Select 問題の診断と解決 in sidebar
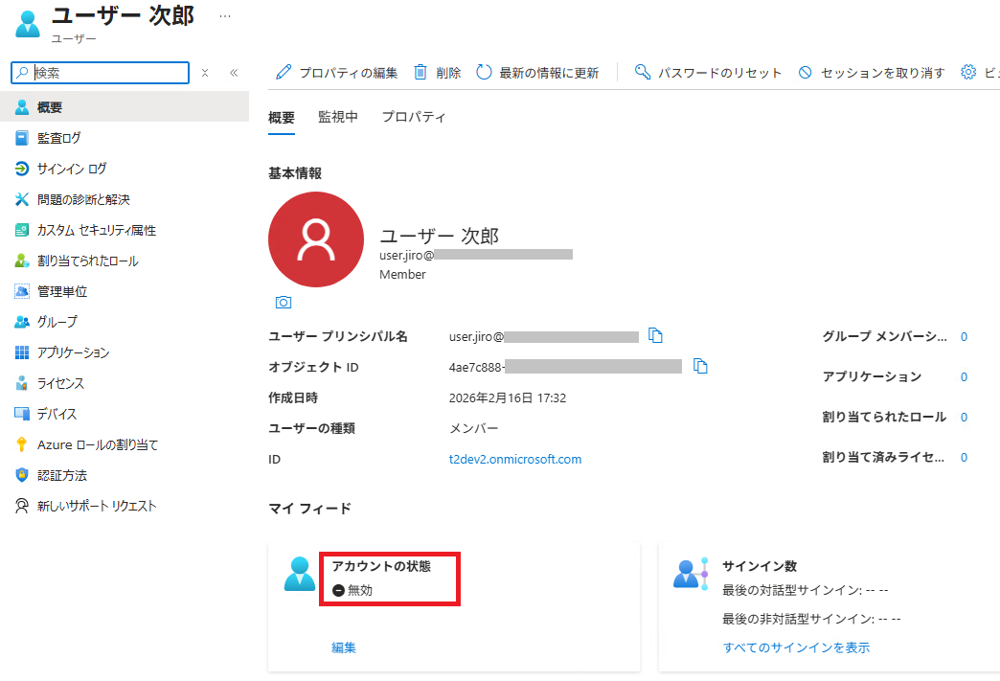The image size is (1000, 681). [x=83, y=199]
